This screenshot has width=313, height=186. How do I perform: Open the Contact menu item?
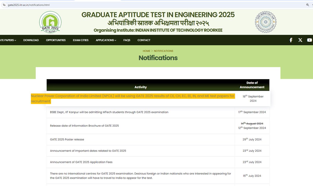pos(144,40)
